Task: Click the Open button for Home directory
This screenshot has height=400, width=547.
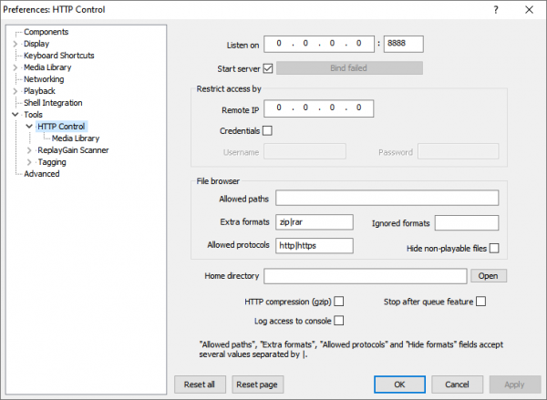Action: (488, 276)
